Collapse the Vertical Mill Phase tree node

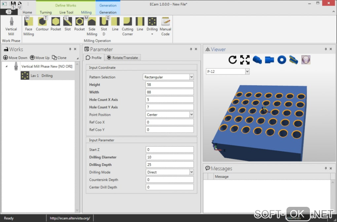(7, 67)
